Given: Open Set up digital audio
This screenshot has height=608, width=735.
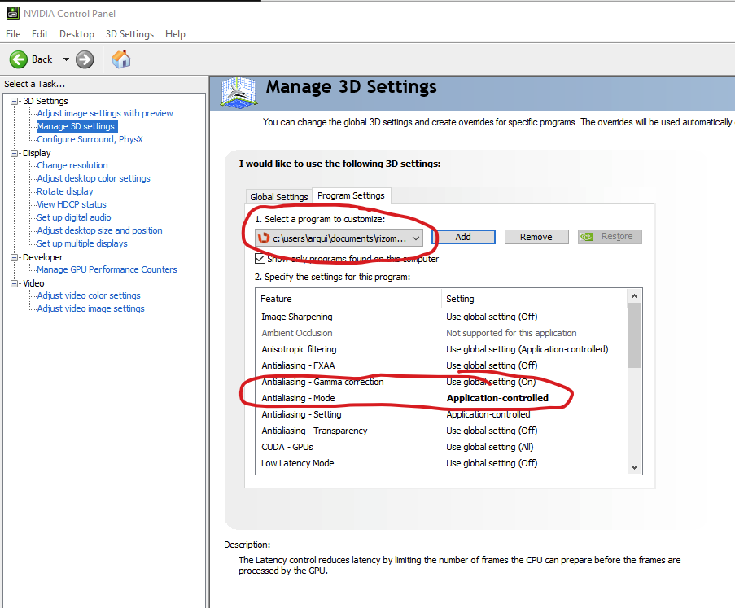Looking at the screenshot, I should pyautogui.click(x=74, y=217).
